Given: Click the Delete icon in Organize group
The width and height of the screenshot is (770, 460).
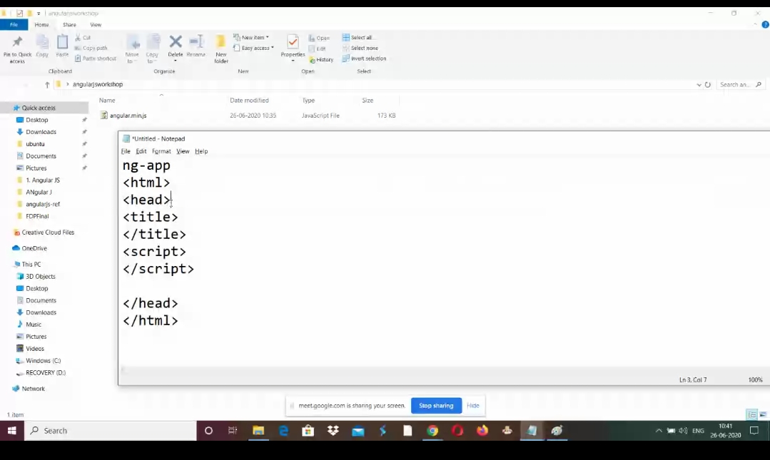Looking at the screenshot, I should 176,44.
